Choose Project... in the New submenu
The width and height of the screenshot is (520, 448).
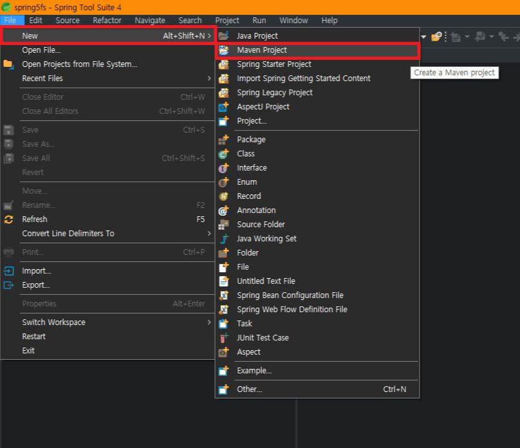(317, 121)
